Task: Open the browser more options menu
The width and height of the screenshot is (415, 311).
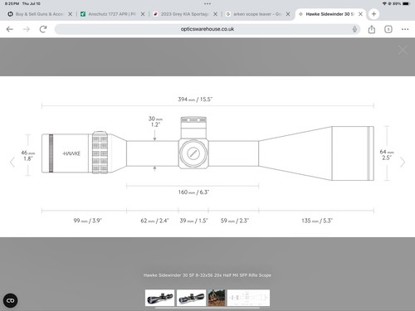Action: (405, 29)
